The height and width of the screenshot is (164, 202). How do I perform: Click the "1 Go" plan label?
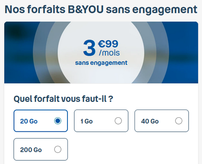point(86,121)
